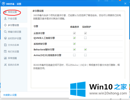The width and height of the screenshot is (130, 100).
Task: Toggle 云查杀引擎 virus scan checkbox
Action: pos(74,33)
